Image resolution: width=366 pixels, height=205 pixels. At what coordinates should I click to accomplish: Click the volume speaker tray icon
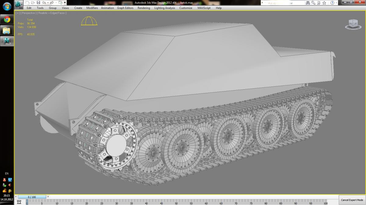(9, 185)
